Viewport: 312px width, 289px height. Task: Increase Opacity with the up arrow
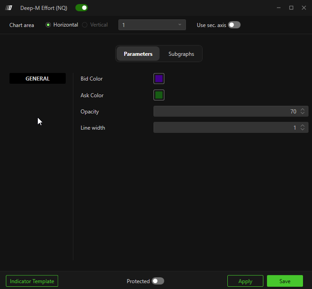(303, 109)
